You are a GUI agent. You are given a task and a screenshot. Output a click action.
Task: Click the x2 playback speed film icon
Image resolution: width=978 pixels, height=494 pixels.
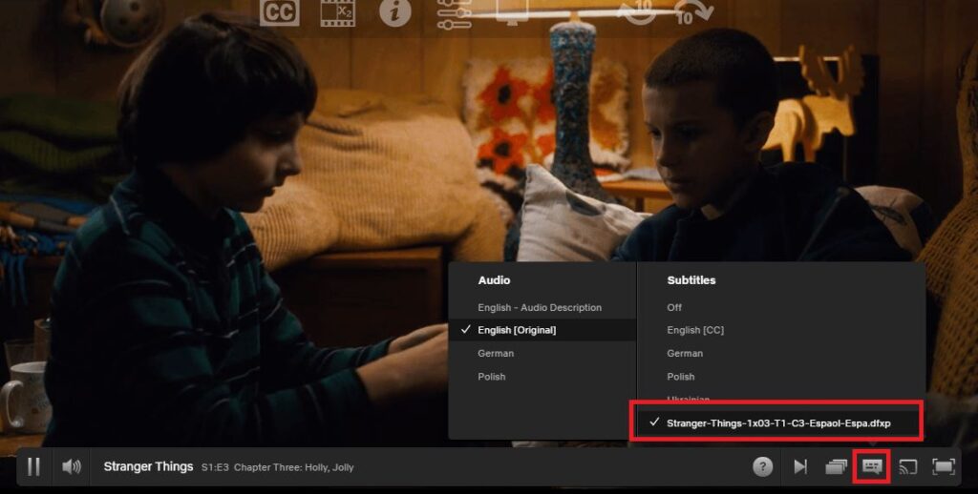click(x=337, y=12)
